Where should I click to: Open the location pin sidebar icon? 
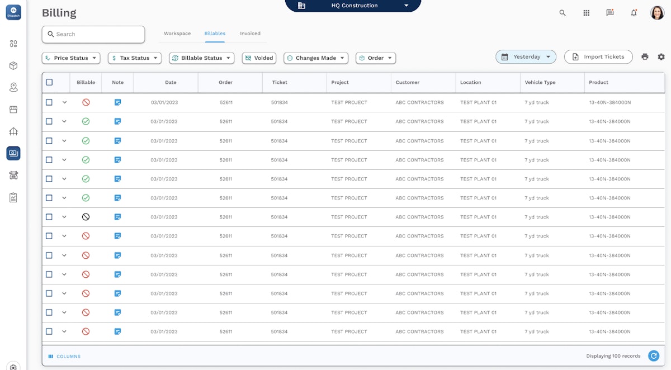click(13, 87)
